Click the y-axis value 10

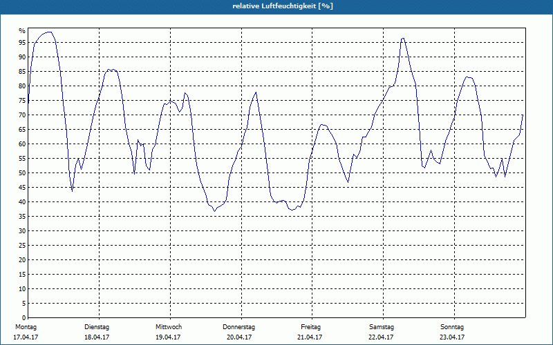pyautogui.click(x=22, y=289)
